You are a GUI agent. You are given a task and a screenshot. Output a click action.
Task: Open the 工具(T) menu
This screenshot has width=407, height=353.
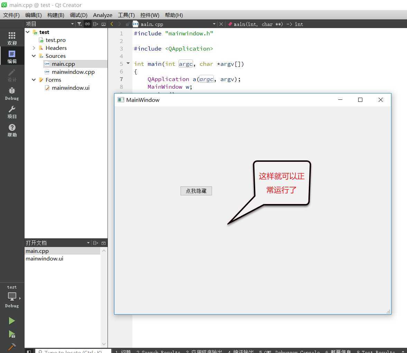tap(127, 15)
